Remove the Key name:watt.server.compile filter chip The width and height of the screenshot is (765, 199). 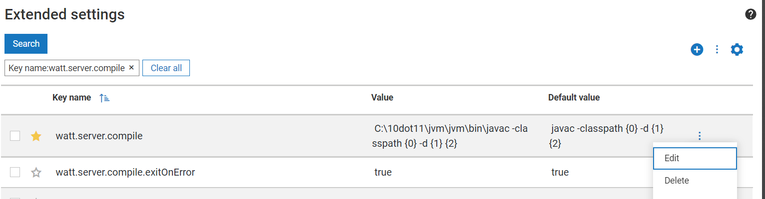pyautogui.click(x=131, y=68)
